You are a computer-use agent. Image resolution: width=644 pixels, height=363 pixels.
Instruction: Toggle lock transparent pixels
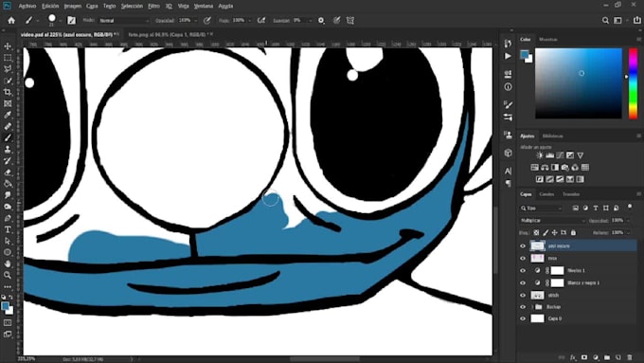click(x=536, y=233)
